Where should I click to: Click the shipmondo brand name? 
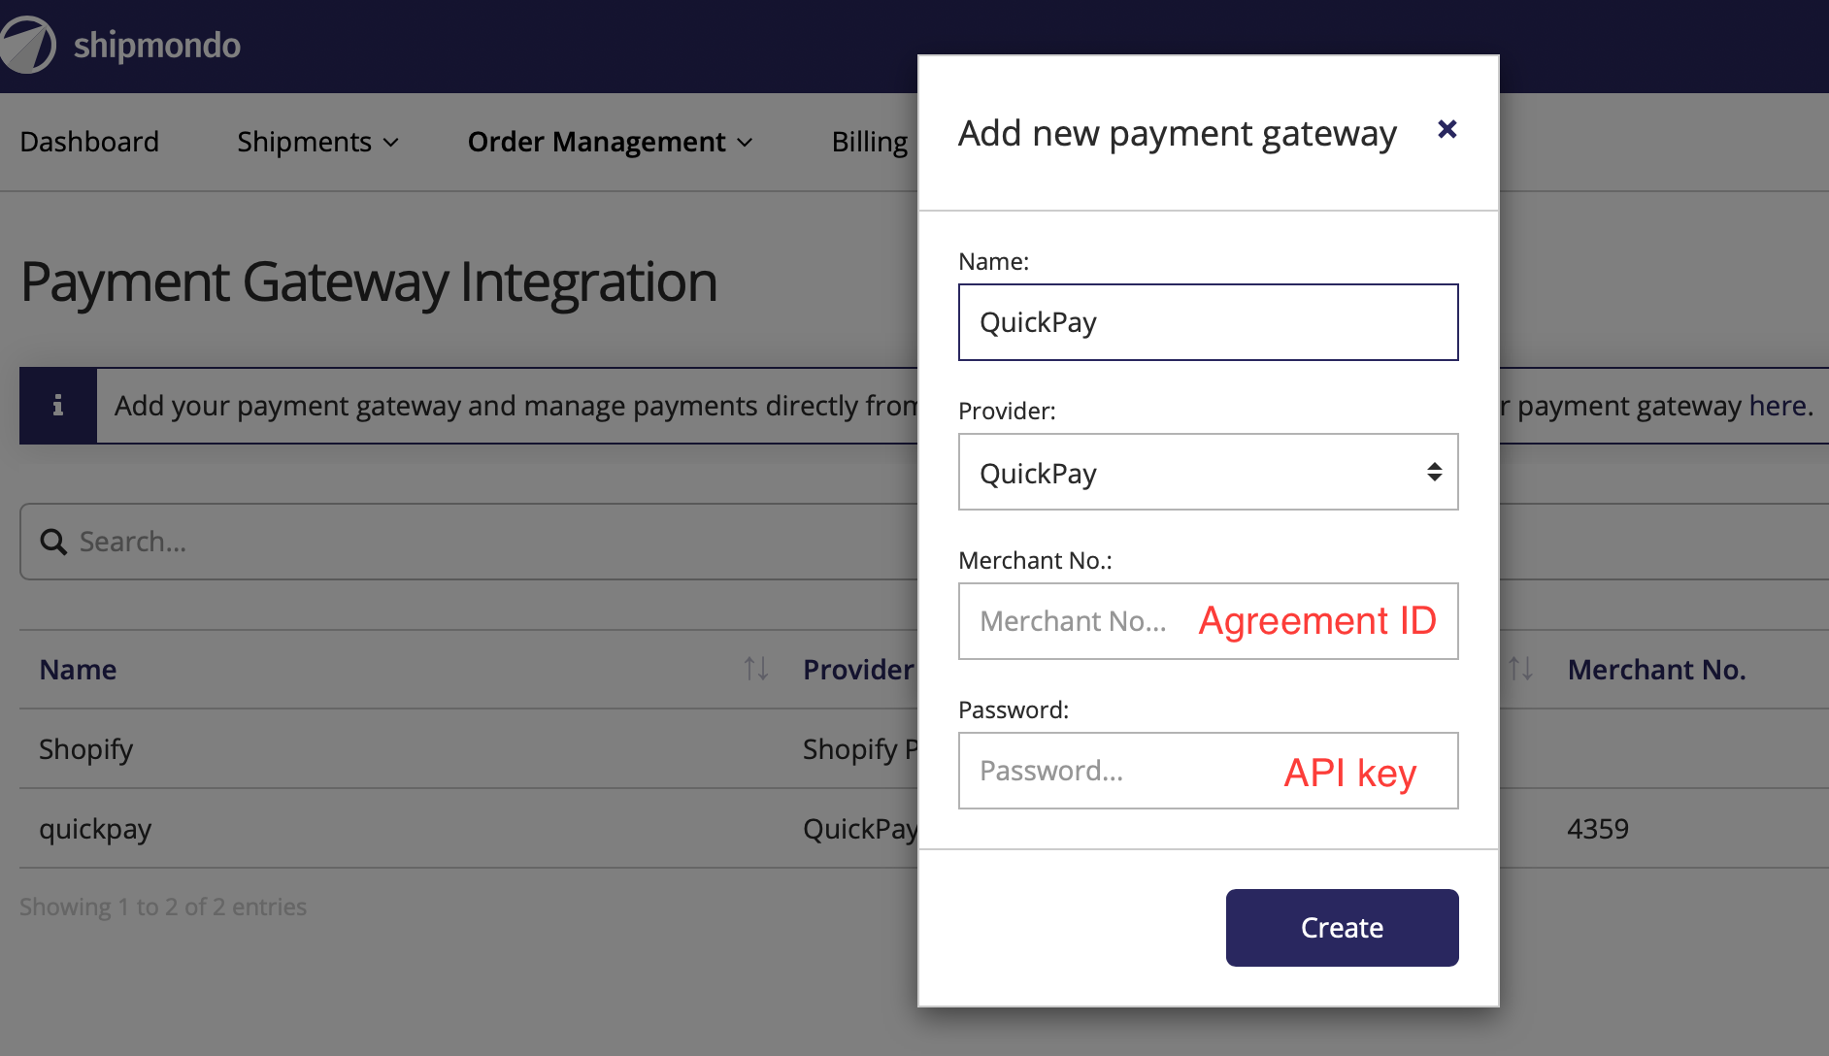157,46
